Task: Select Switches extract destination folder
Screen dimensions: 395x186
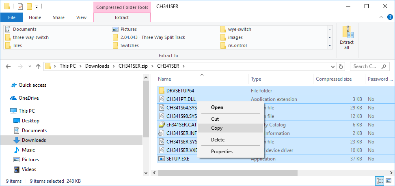Action: coord(126,45)
